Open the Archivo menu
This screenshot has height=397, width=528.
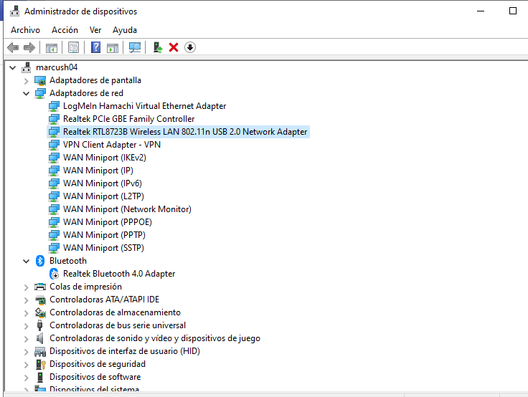[25, 30]
